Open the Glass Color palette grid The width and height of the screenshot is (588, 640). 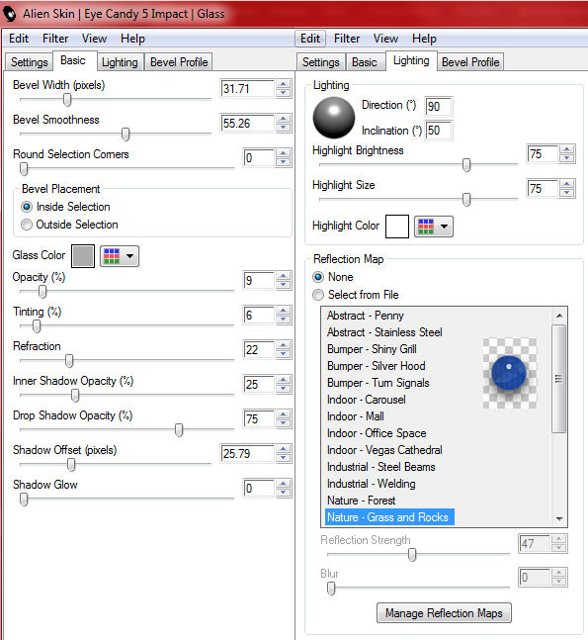(112, 256)
